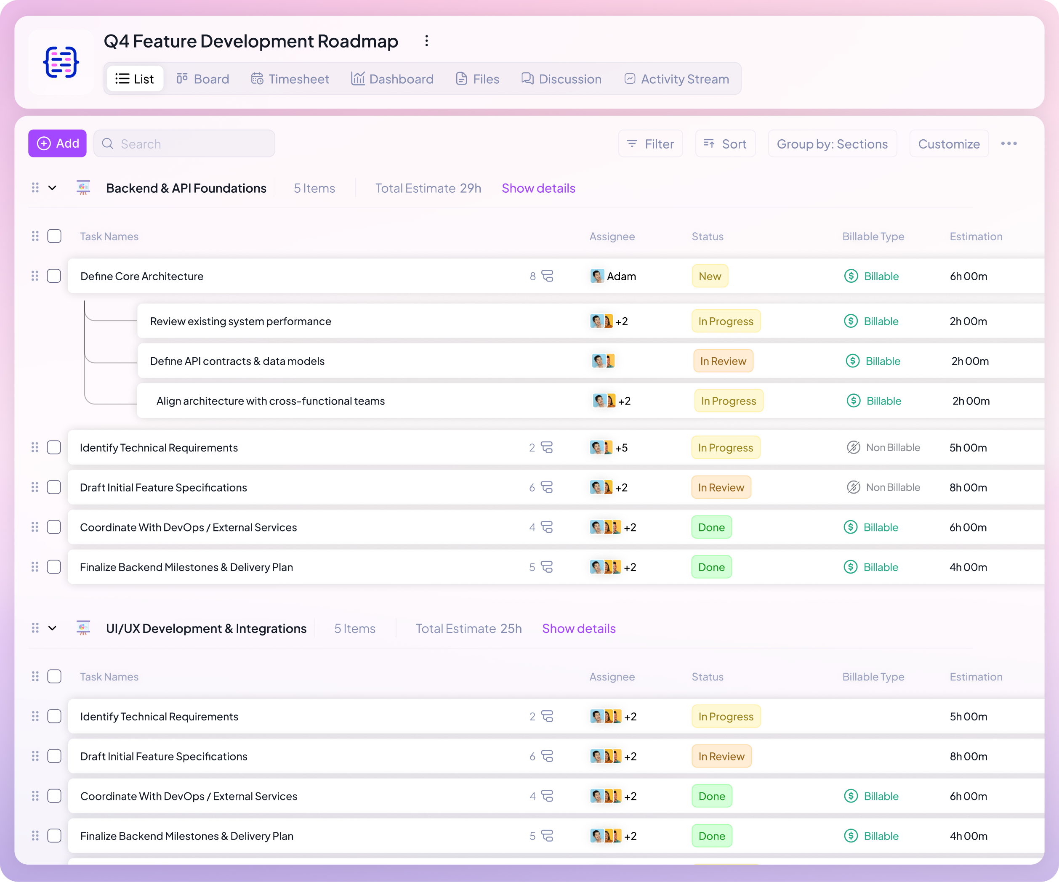This screenshot has width=1059, height=882.
Task: Check Draft Initial Feature Specifications checkbox
Action: pyautogui.click(x=54, y=487)
